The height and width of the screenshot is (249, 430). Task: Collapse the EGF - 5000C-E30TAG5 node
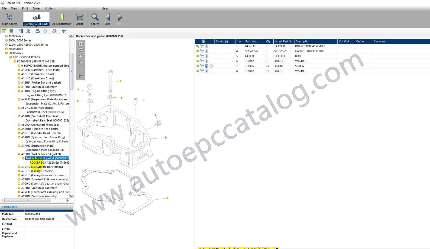click(x=11, y=57)
